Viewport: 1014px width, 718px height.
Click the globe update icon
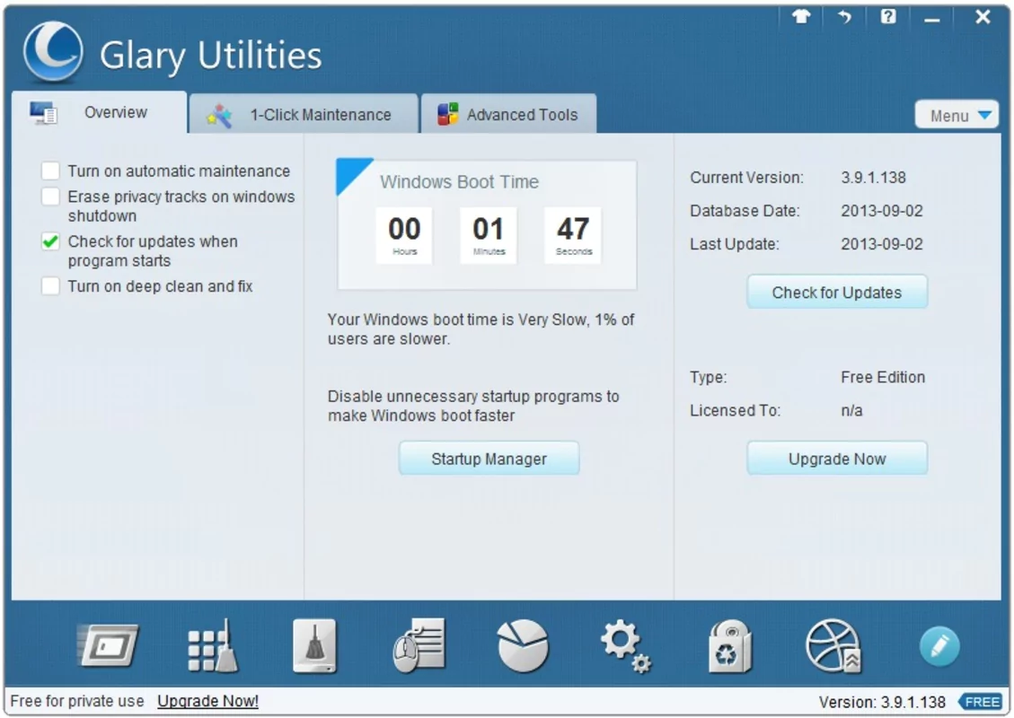click(x=833, y=648)
